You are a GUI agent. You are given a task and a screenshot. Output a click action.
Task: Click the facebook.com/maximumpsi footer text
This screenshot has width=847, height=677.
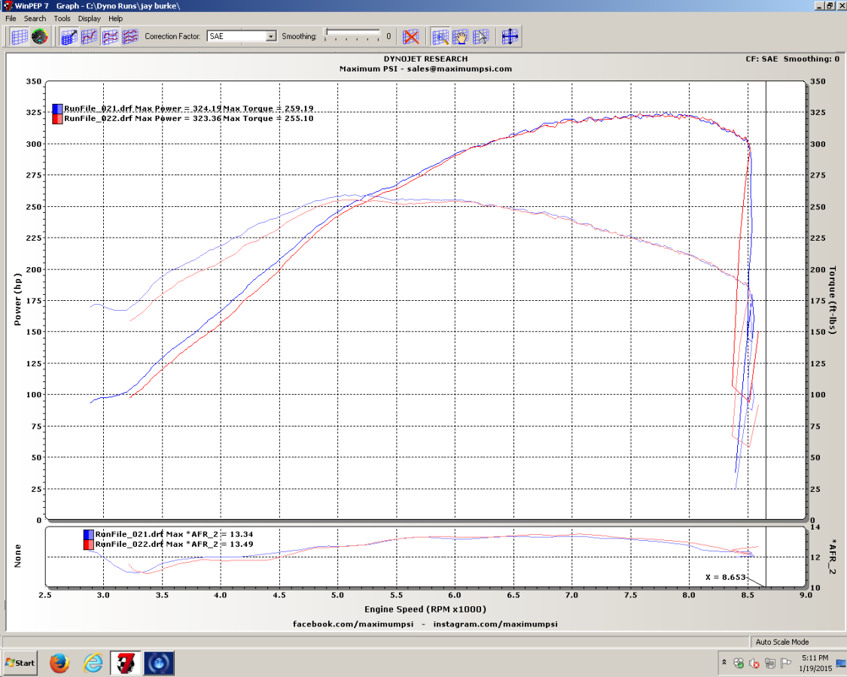(x=353, y=624)
